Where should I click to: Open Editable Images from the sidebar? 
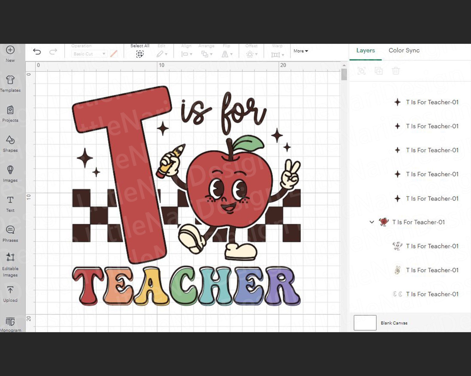coord(10,264)
